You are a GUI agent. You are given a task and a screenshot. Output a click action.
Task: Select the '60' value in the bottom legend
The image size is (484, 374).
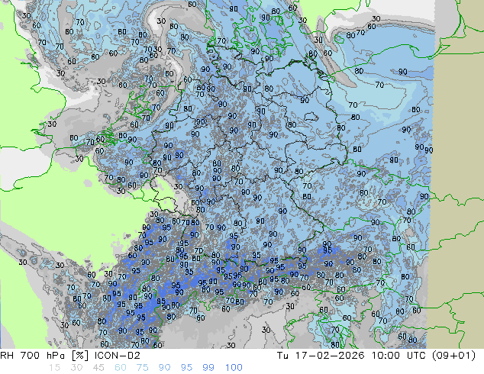coord(121,368)
